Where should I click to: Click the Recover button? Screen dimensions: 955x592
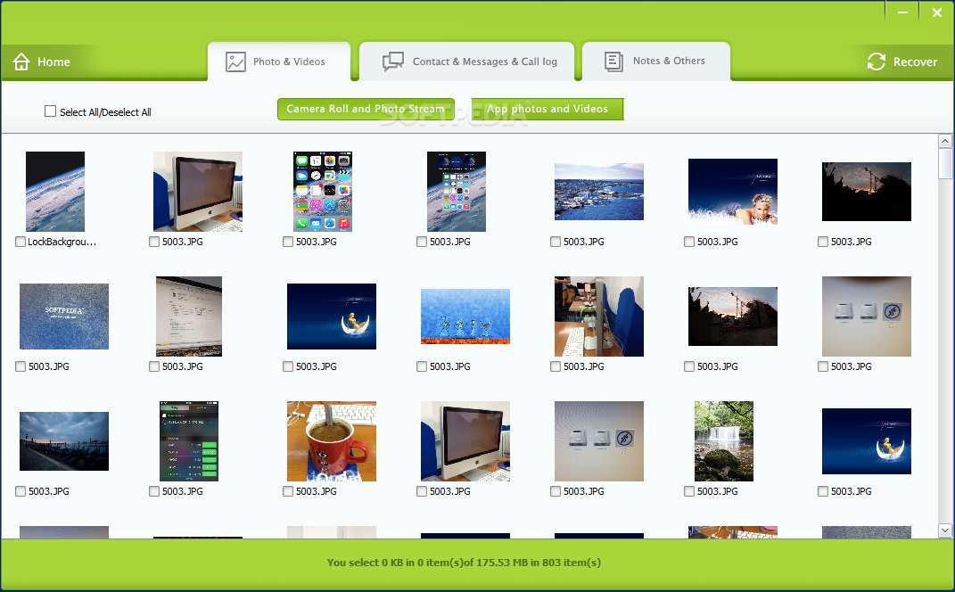click(902, 62)
